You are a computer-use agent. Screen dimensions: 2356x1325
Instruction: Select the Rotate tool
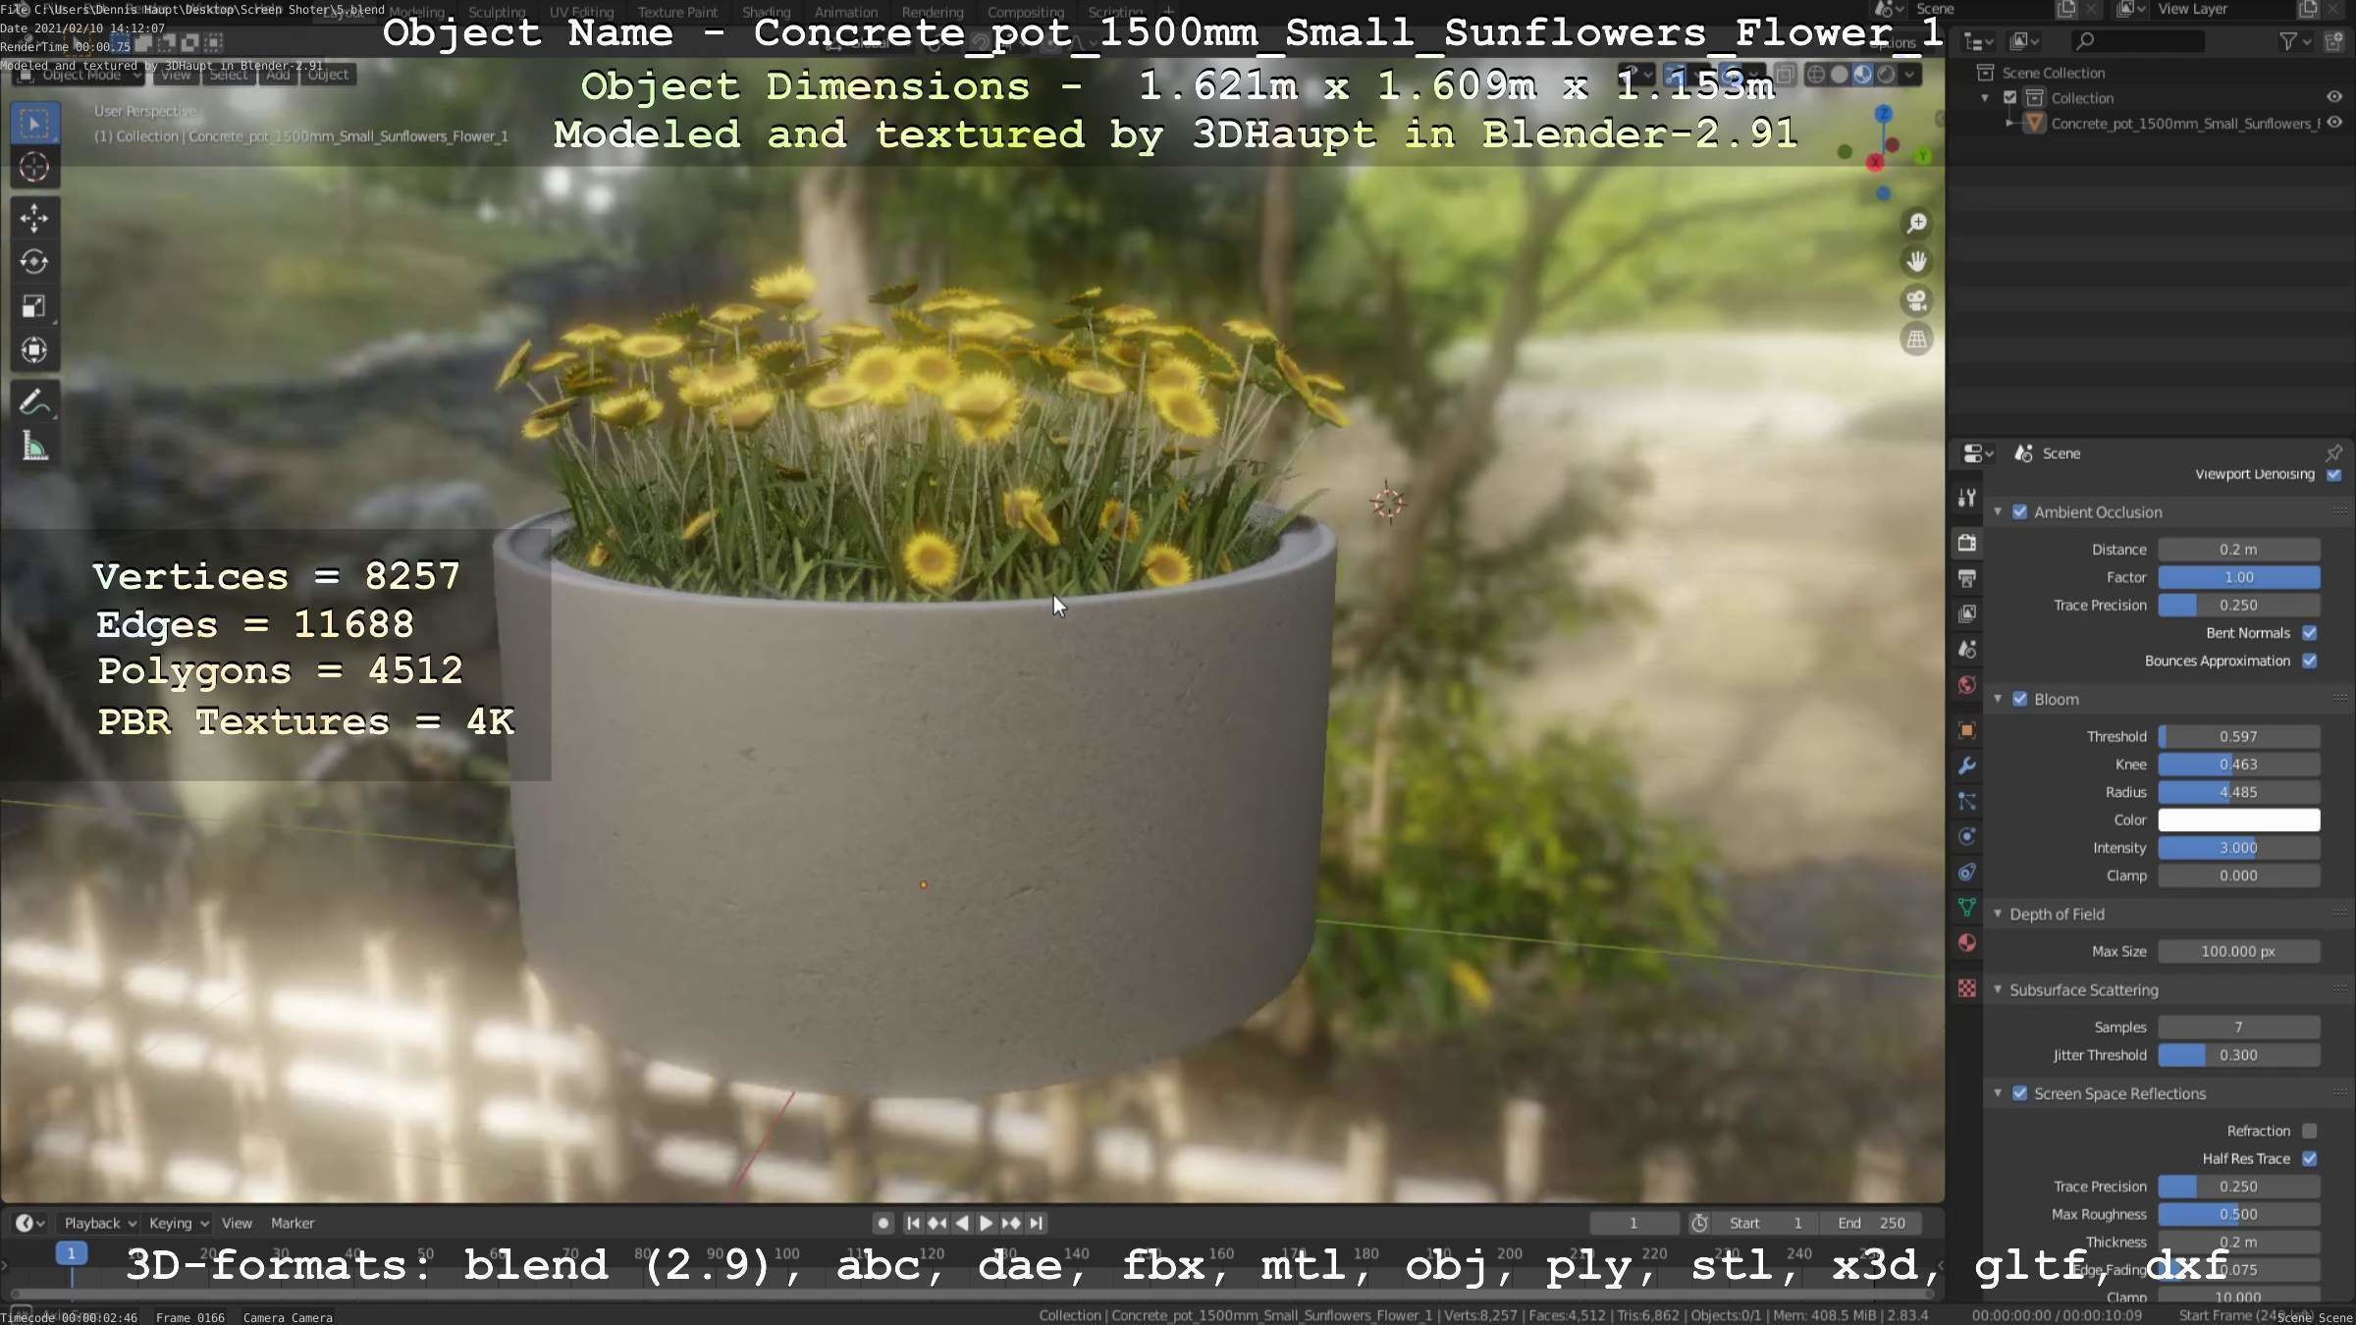[x=34, y=262]
